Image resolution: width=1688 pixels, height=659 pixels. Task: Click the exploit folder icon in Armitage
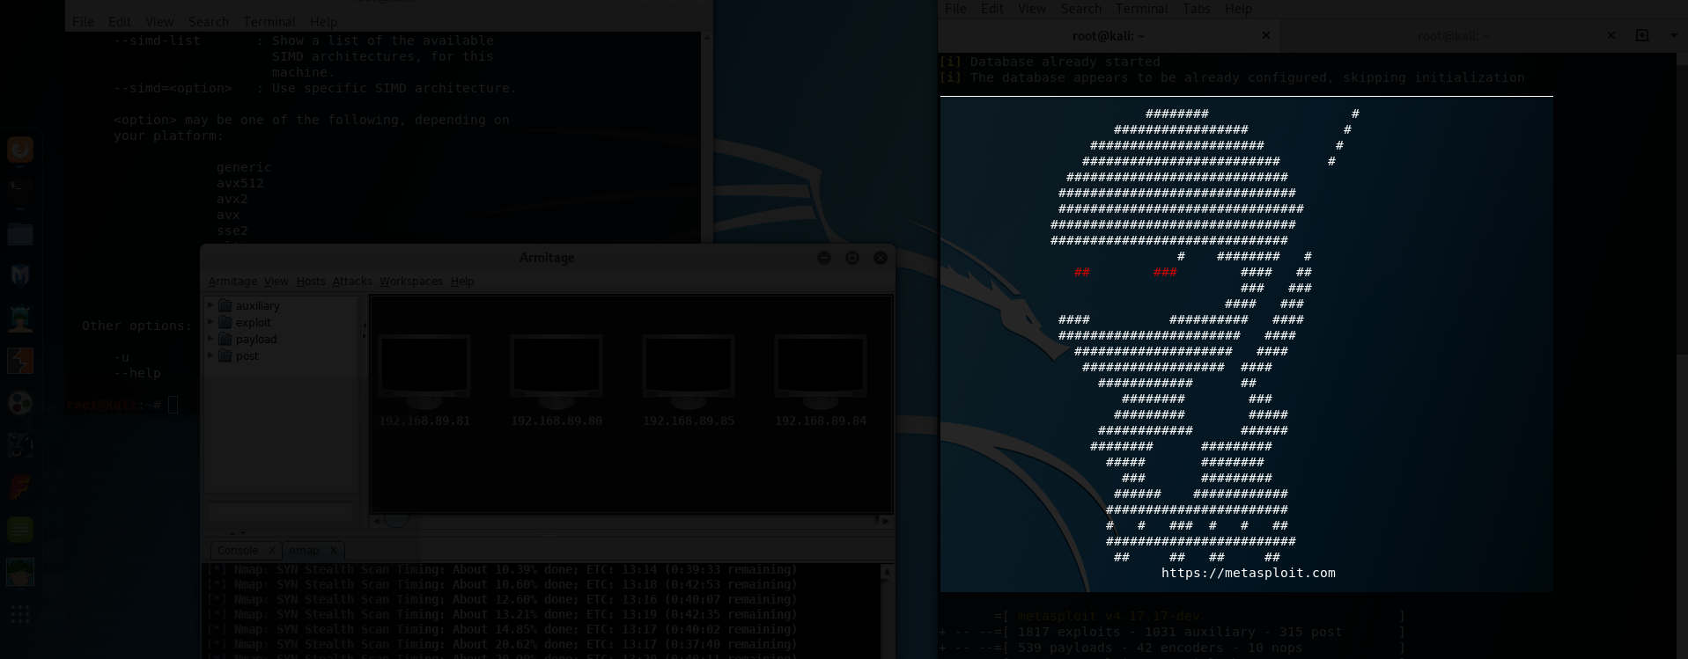click(225, 322)
